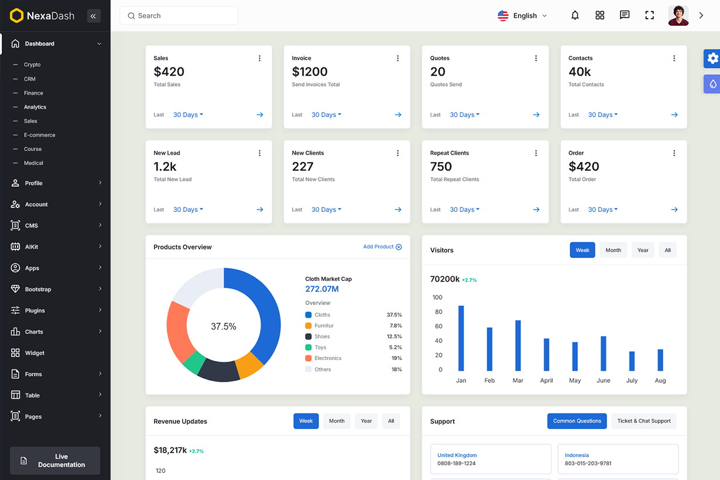720x480 pixels.
Task: Click the Cloths blue legend swatch
Action: [308, 315]
